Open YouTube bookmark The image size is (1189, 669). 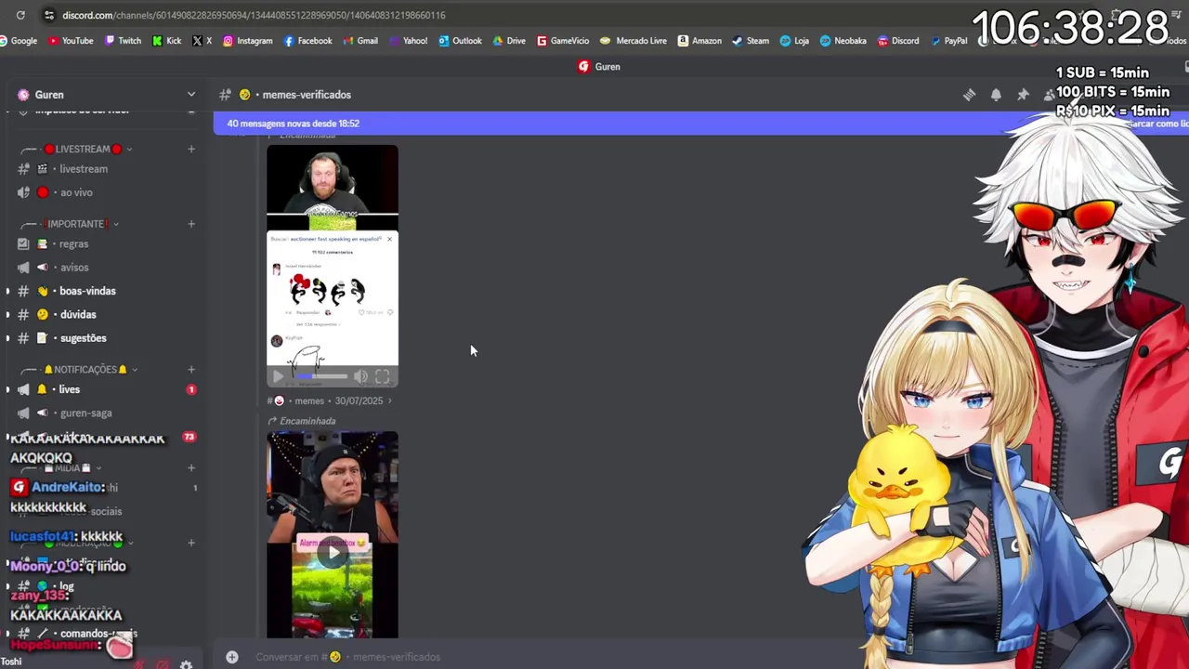point(71,41)
